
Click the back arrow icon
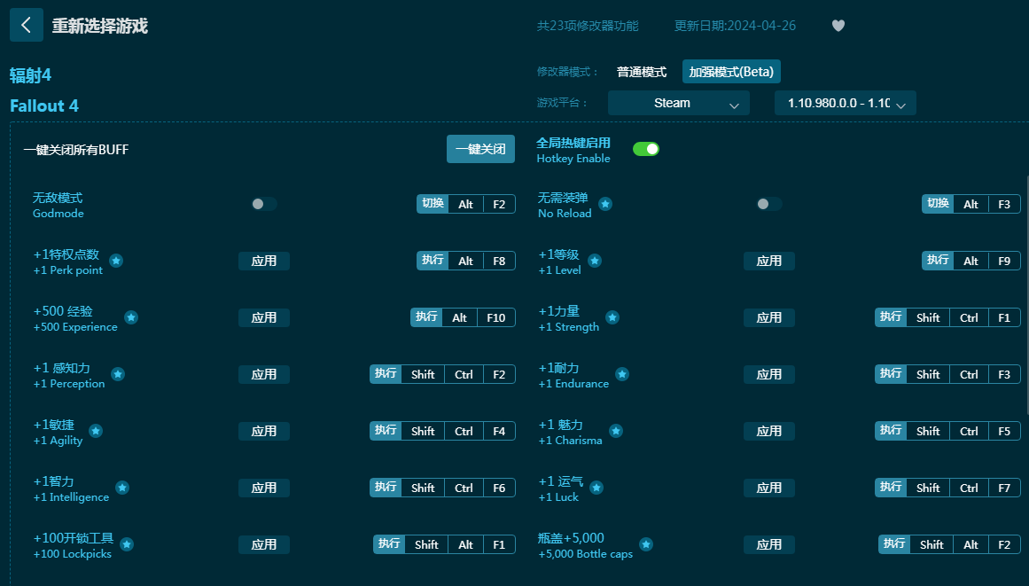coord(27,25)
